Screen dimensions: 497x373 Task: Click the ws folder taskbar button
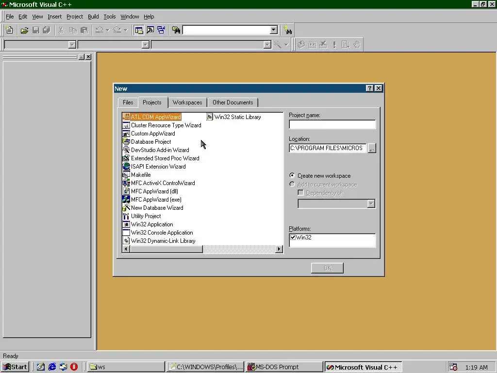pyautogui.click(x=126, y=367)
